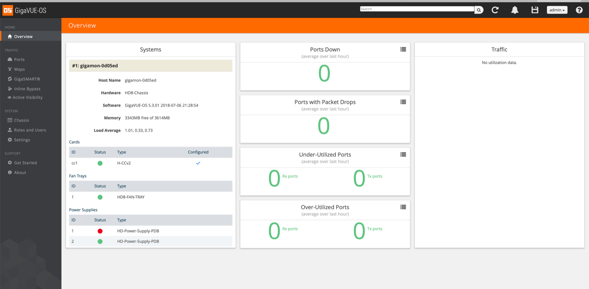Screen dimensions: 589x289
Task: Click in the Search input field
Action: tap(417, 9)
